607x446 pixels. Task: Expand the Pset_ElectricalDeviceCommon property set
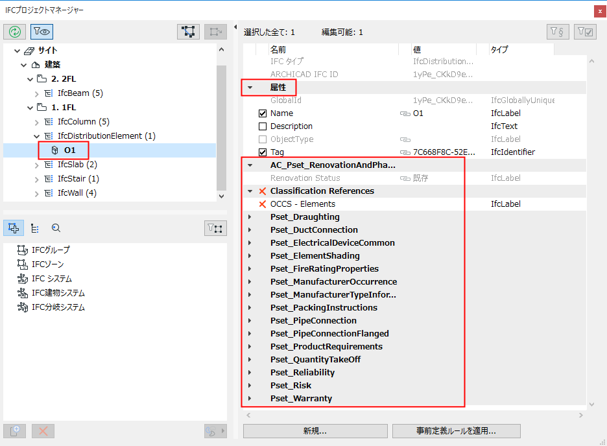tap(250, 243)
